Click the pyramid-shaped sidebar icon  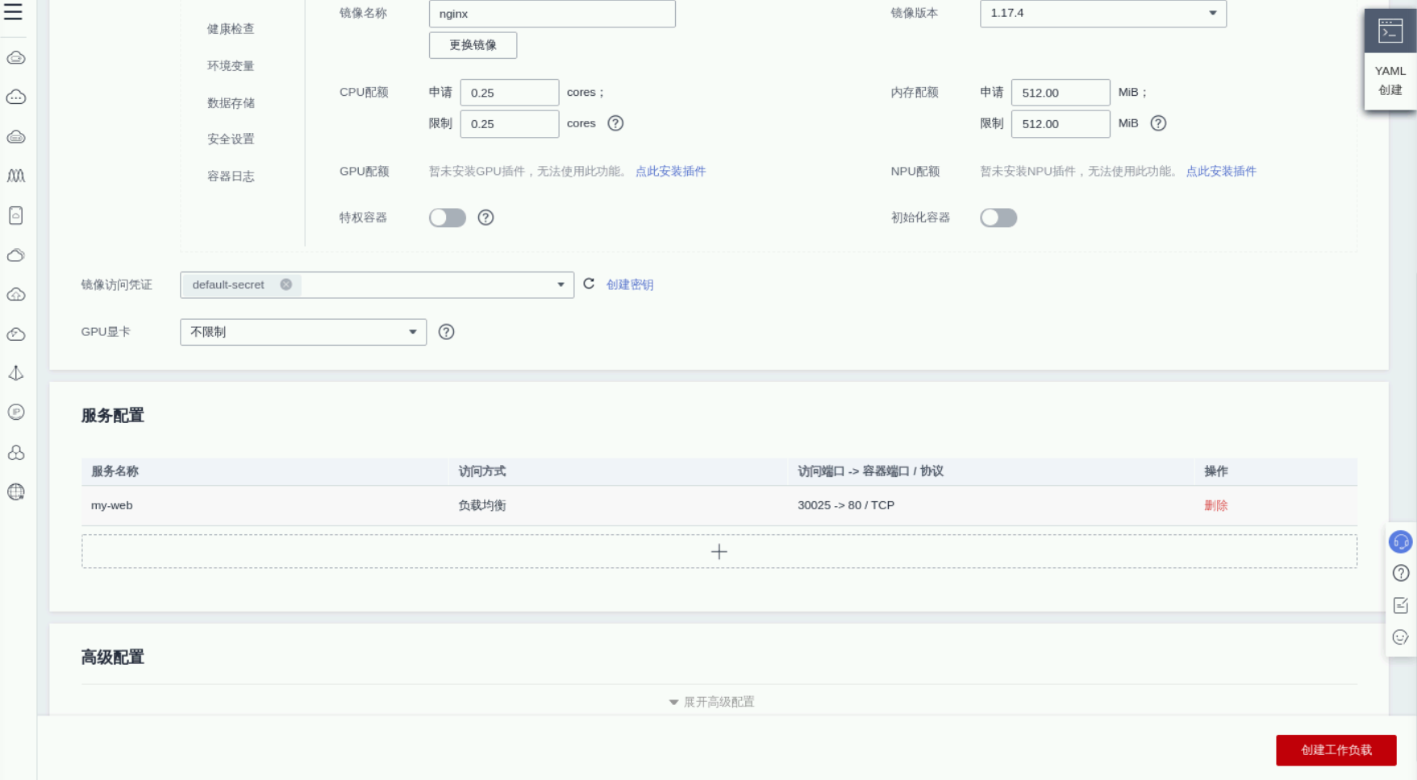16,373
